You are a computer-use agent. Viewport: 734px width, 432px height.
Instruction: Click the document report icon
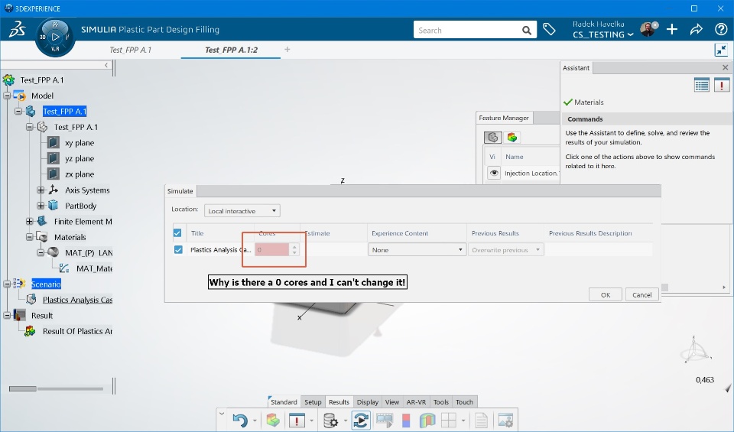point(481,421)
